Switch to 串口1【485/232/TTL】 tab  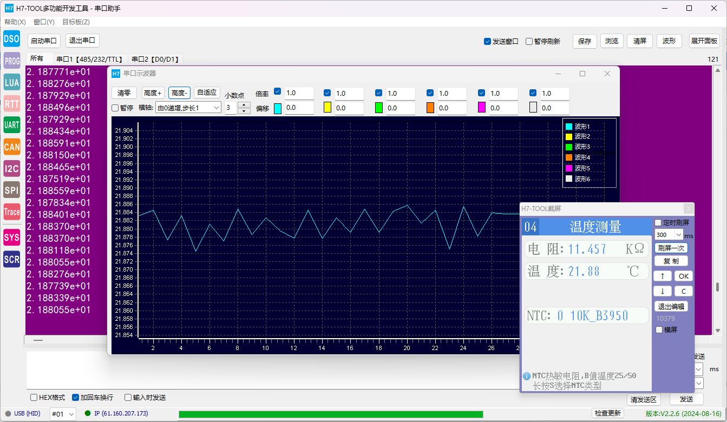[89, 59]
